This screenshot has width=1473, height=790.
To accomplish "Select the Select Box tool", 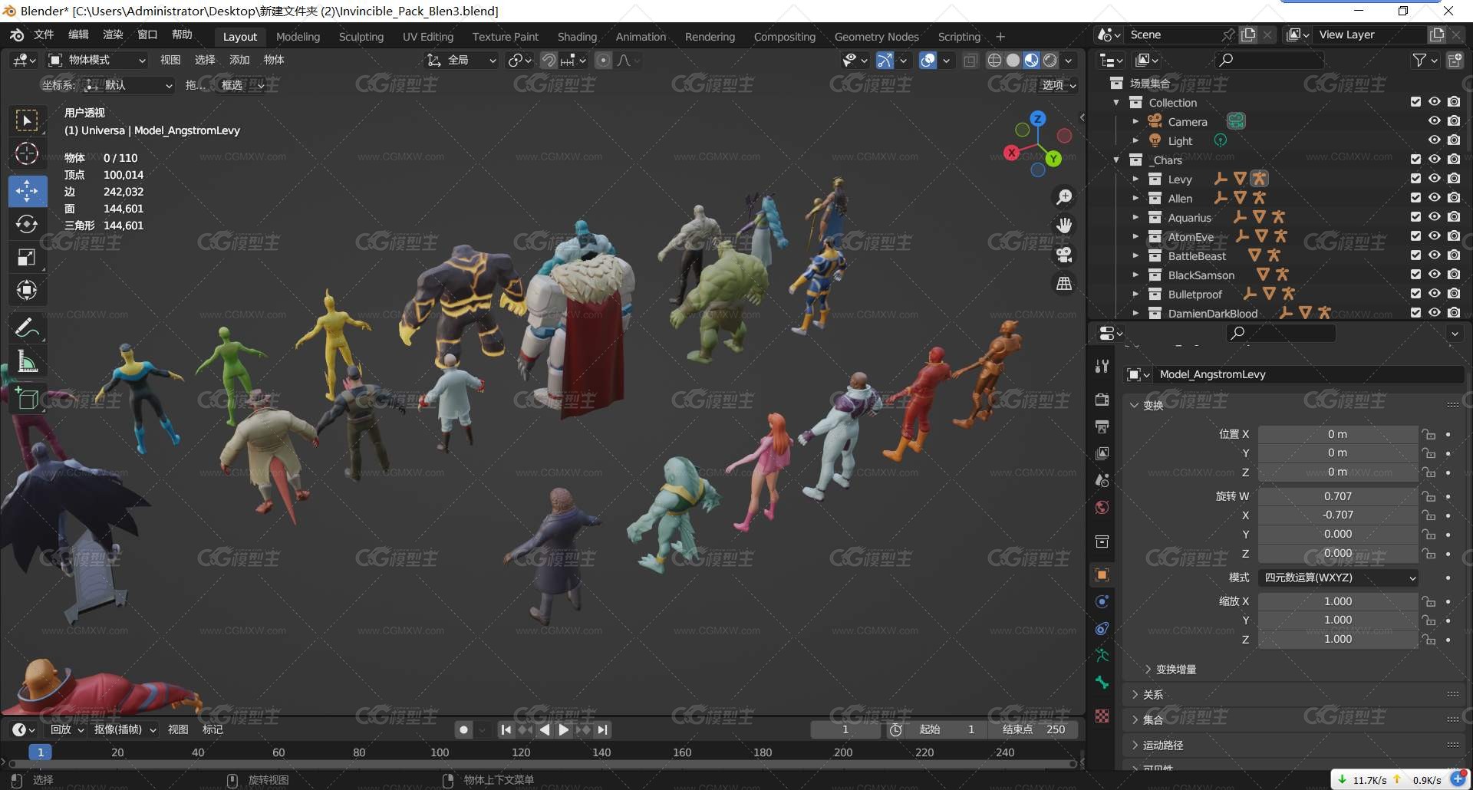I will click(27, 120).
